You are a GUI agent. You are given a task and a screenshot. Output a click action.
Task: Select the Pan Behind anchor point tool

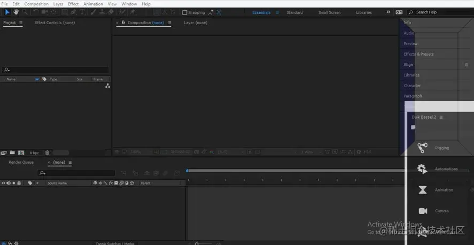pos(53,12)
